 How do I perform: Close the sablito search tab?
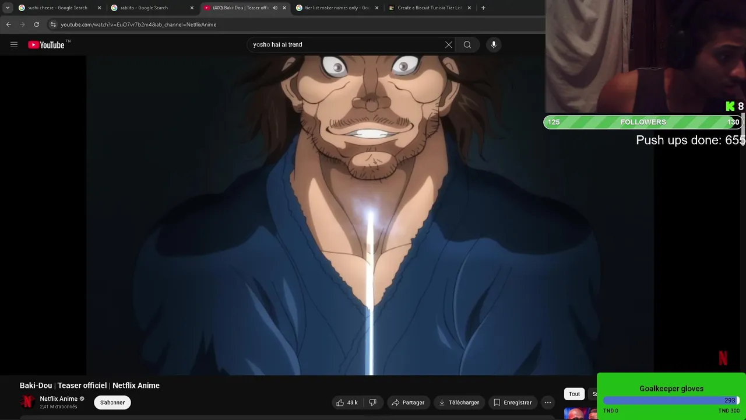tap(192, 8)
